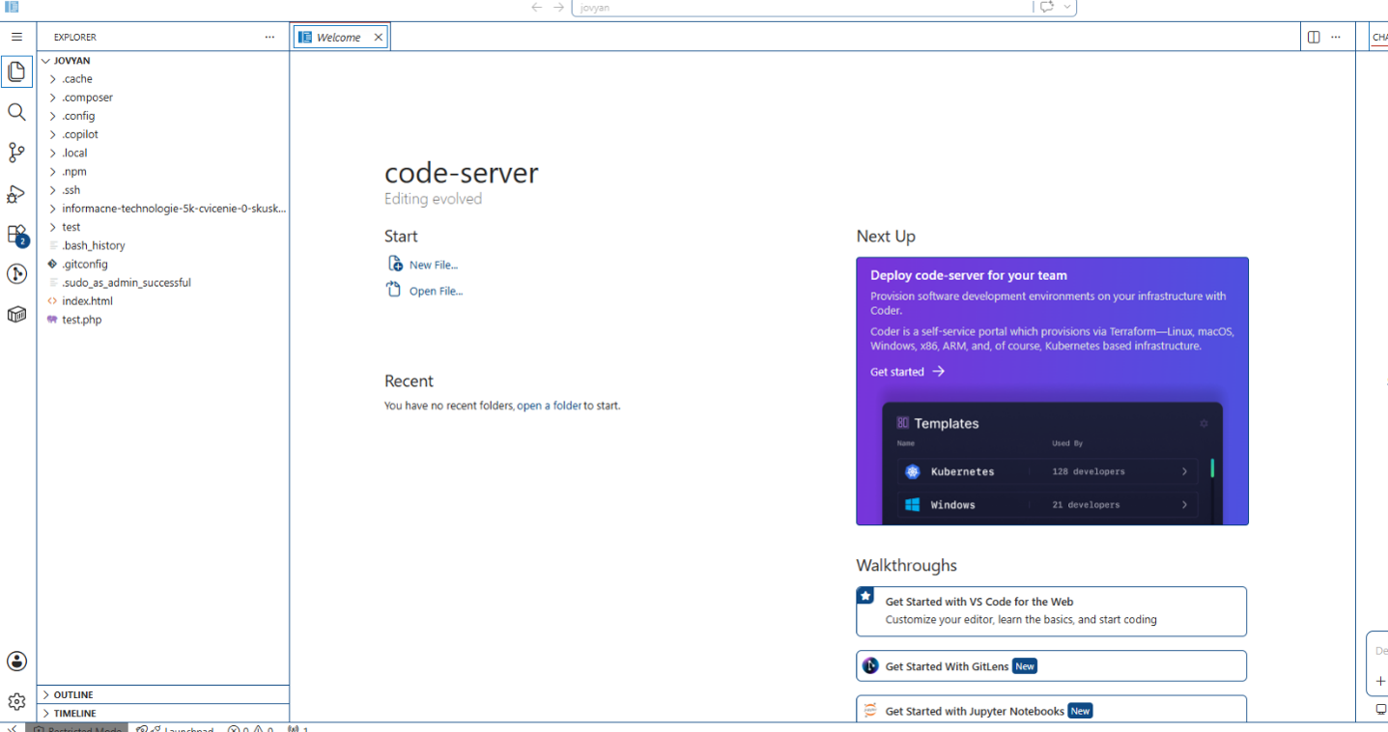1388x732 pixels.
Task: Switch to the Chat panel tab
Action: tap(1379, 37)
